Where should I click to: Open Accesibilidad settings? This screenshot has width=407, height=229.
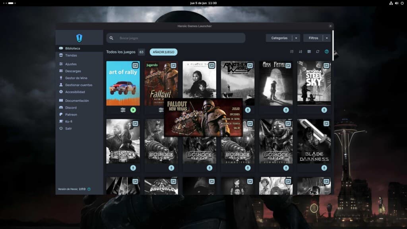point(79,92)
